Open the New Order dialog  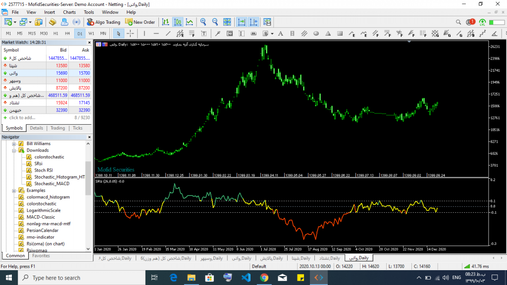point(140,22)
